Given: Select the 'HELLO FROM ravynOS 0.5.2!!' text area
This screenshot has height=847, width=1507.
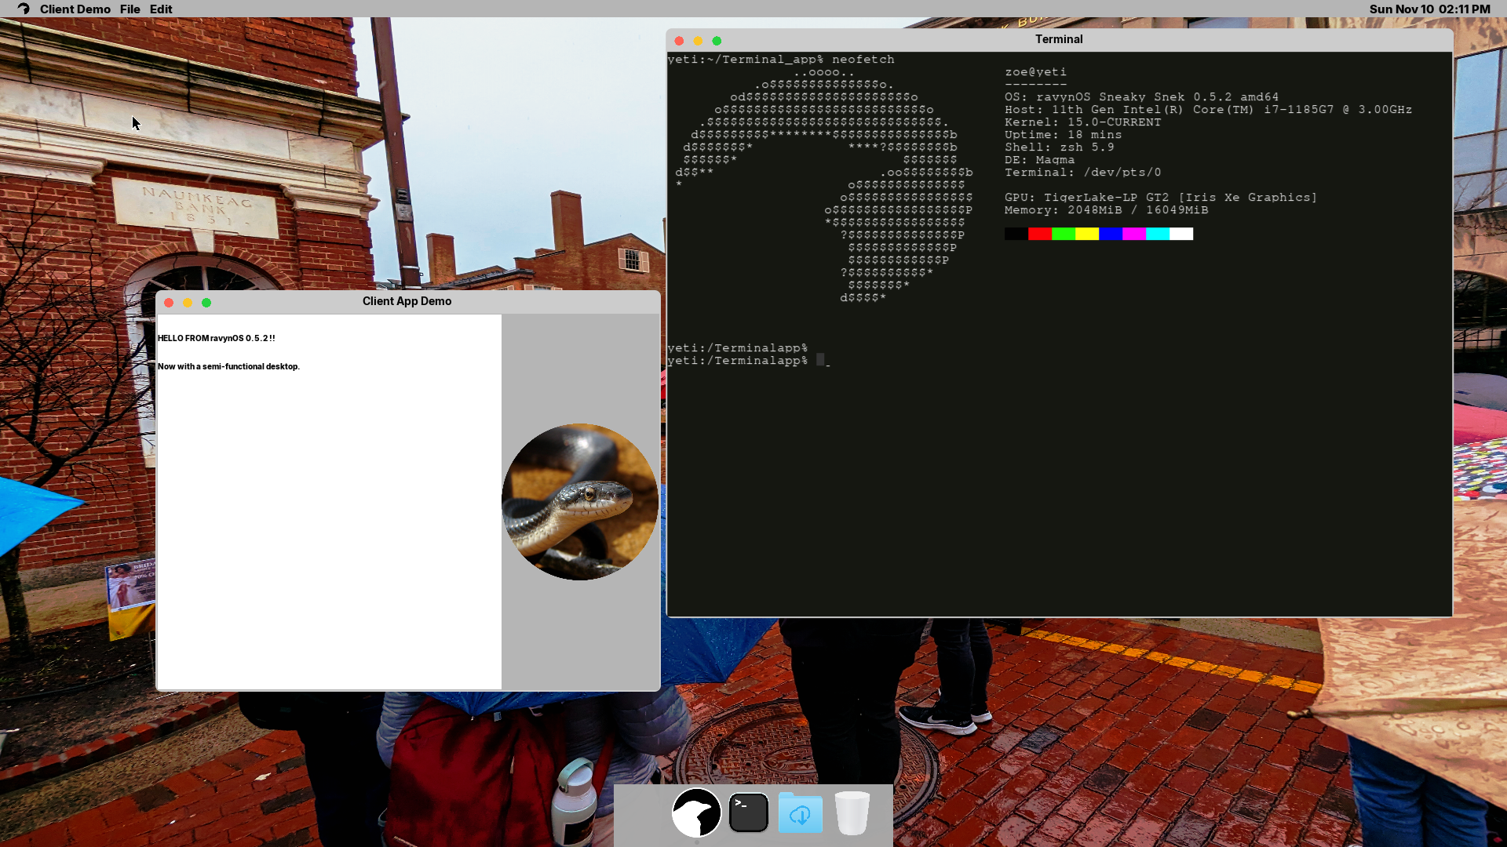Looking at the screenshot, I should [217, 338].
